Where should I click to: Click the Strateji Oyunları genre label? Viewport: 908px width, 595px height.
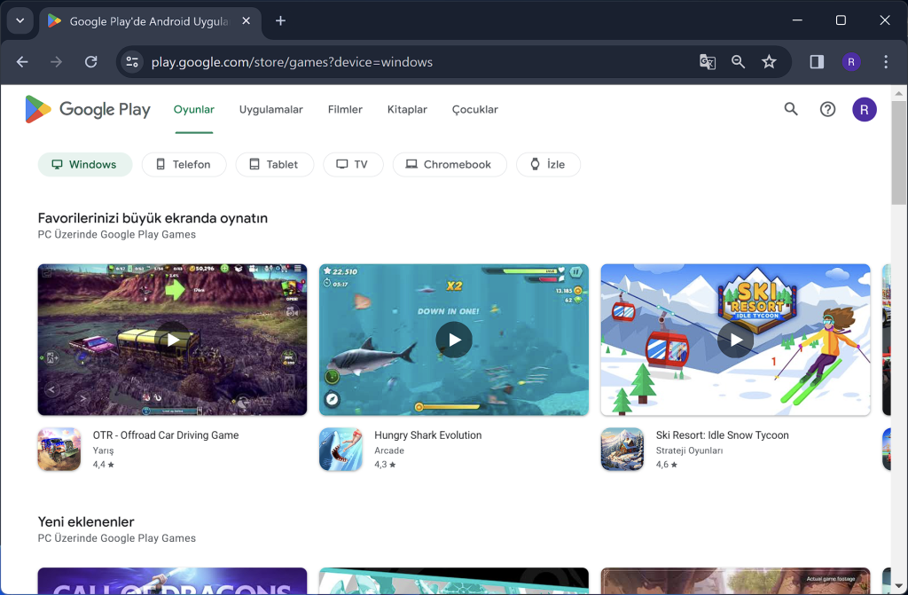[x=689, y=450]
